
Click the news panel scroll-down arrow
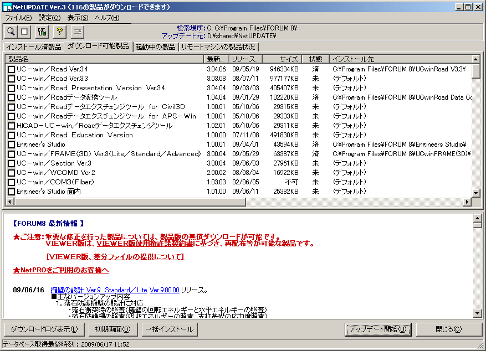coord(477,313)
